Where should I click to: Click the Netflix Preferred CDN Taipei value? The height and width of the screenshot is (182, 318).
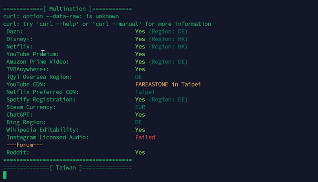(x=145, y=92)
